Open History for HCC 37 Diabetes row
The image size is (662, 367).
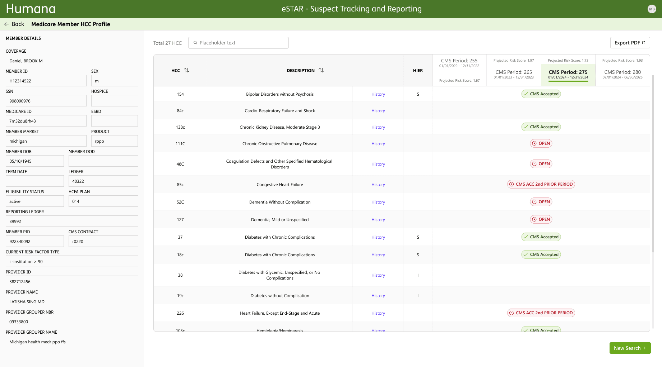(x=378, y=237)
